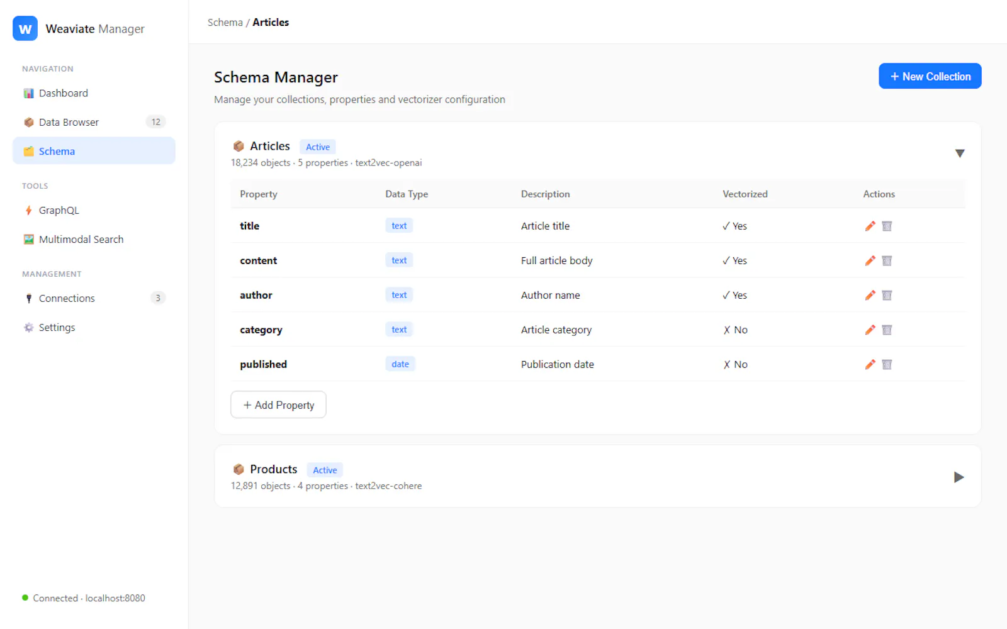Delete the content property with trash icon
The image size is (1007, 629).
887,260
